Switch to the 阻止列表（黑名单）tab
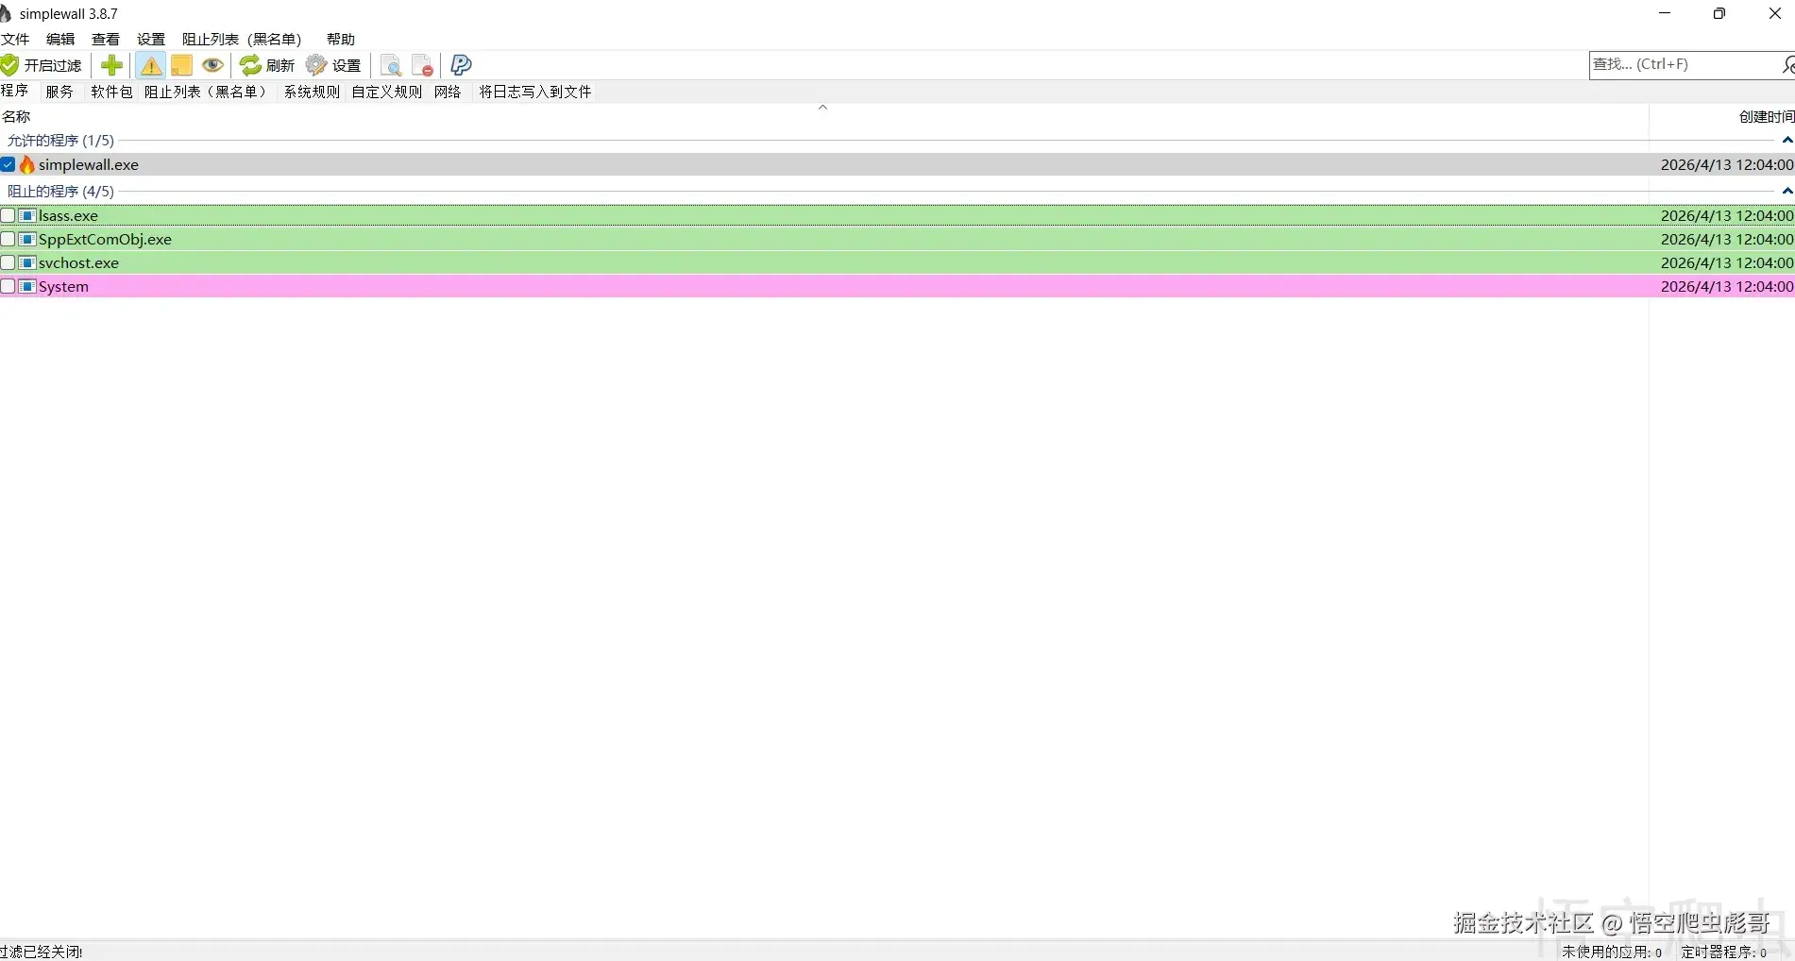The width and height of the screenshot is (1795, 961). 208,92
